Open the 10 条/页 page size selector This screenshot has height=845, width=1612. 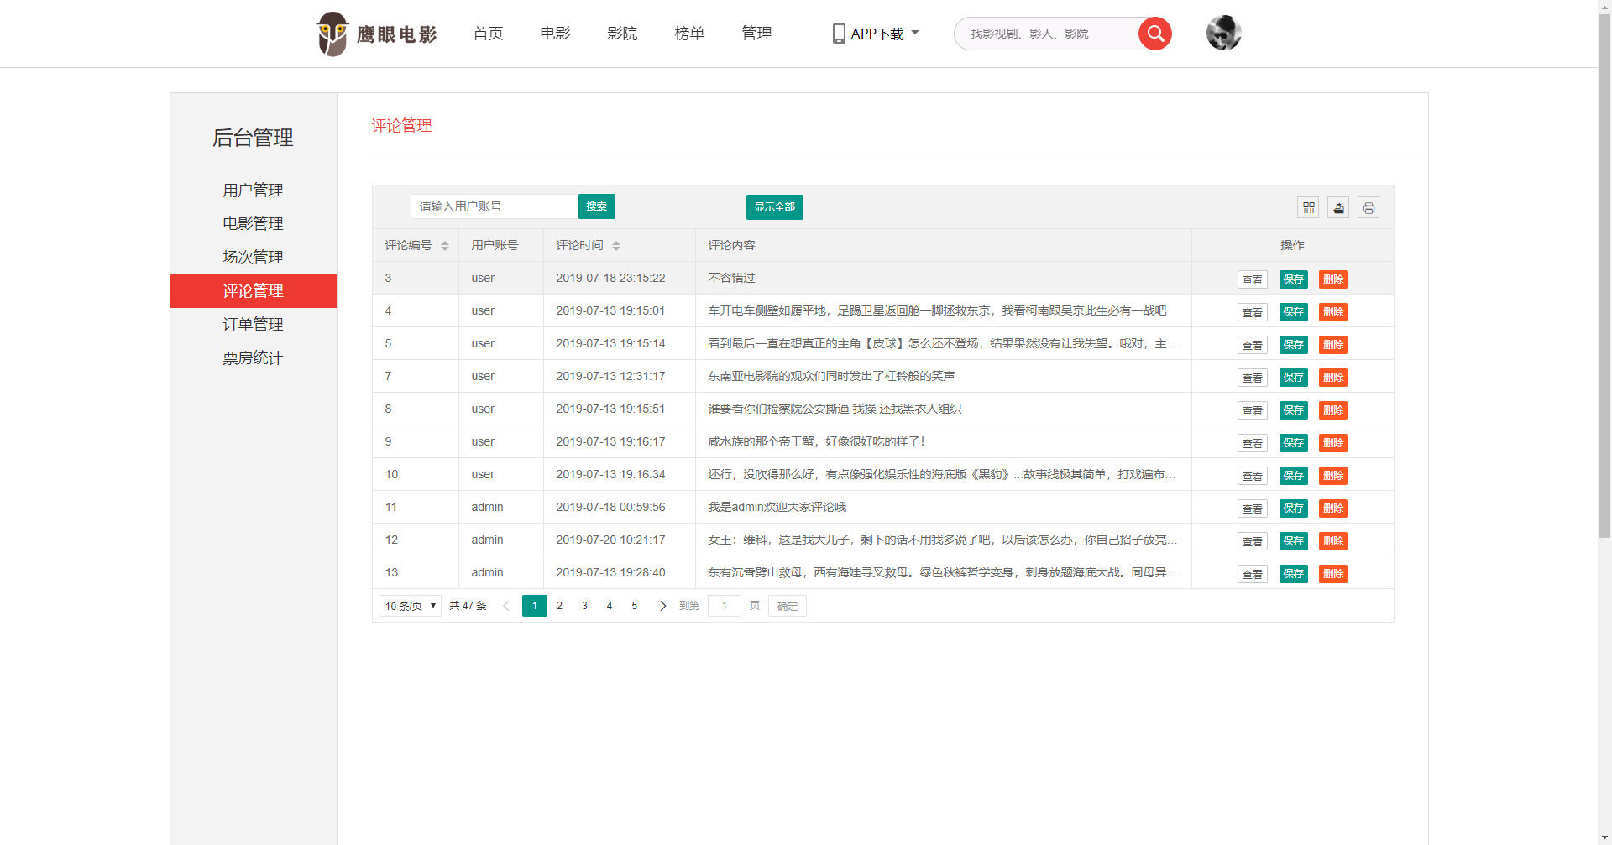(x=410, y=606)
